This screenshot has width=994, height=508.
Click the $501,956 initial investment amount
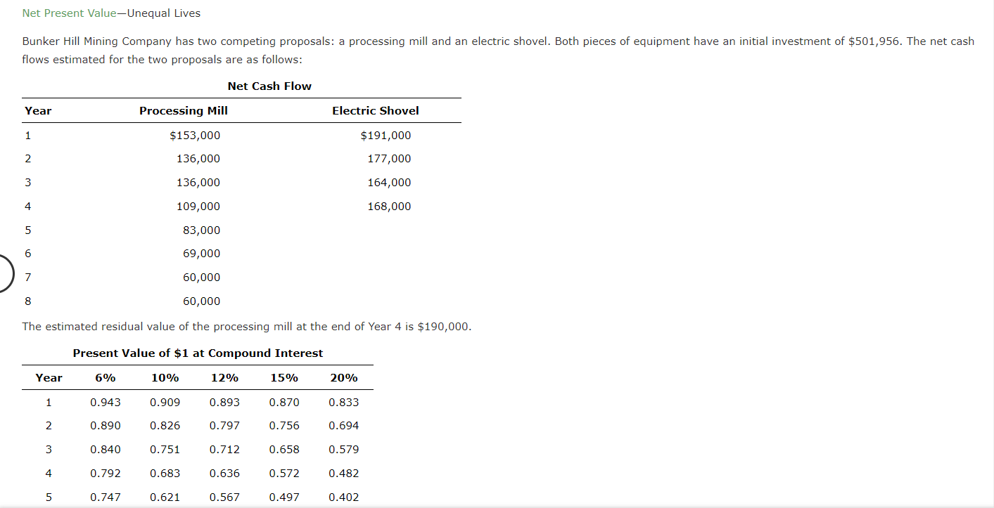click(874, 41)
